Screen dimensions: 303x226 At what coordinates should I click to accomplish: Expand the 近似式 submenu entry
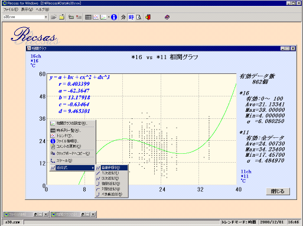tap(72, 168)
